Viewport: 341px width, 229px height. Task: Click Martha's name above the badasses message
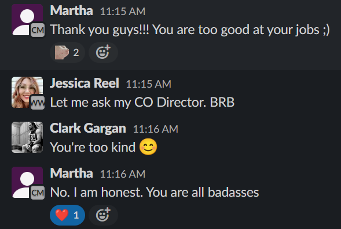pos(71,173)
